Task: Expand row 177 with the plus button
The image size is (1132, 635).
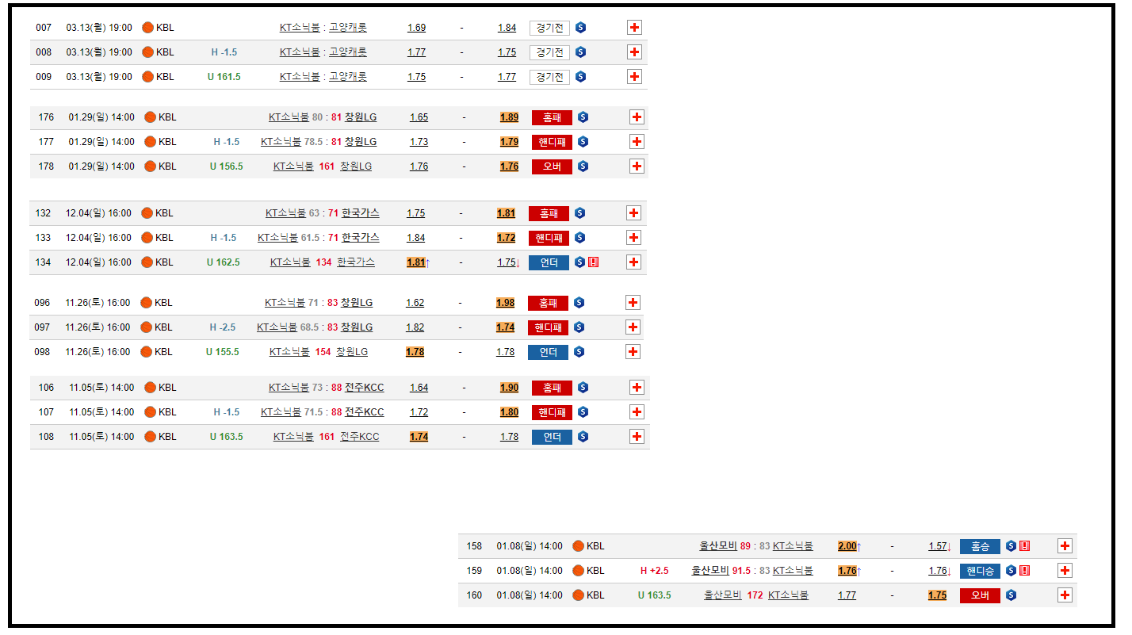Action: [636, 142]
